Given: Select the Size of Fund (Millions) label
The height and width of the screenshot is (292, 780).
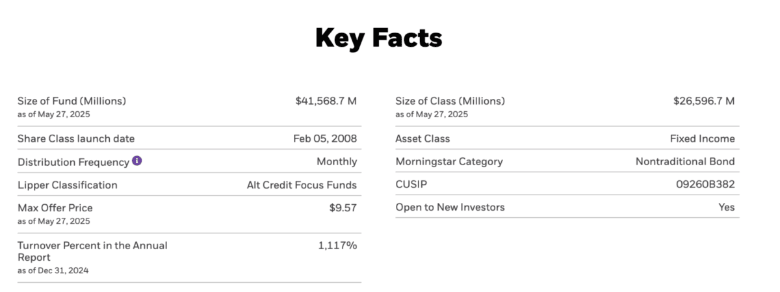Looking at the screenshot, I should (71, 101).
